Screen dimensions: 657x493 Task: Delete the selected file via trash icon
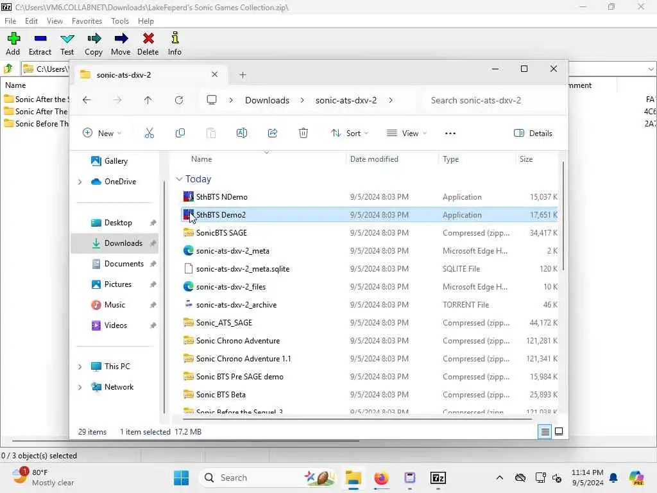pos(303,134)
